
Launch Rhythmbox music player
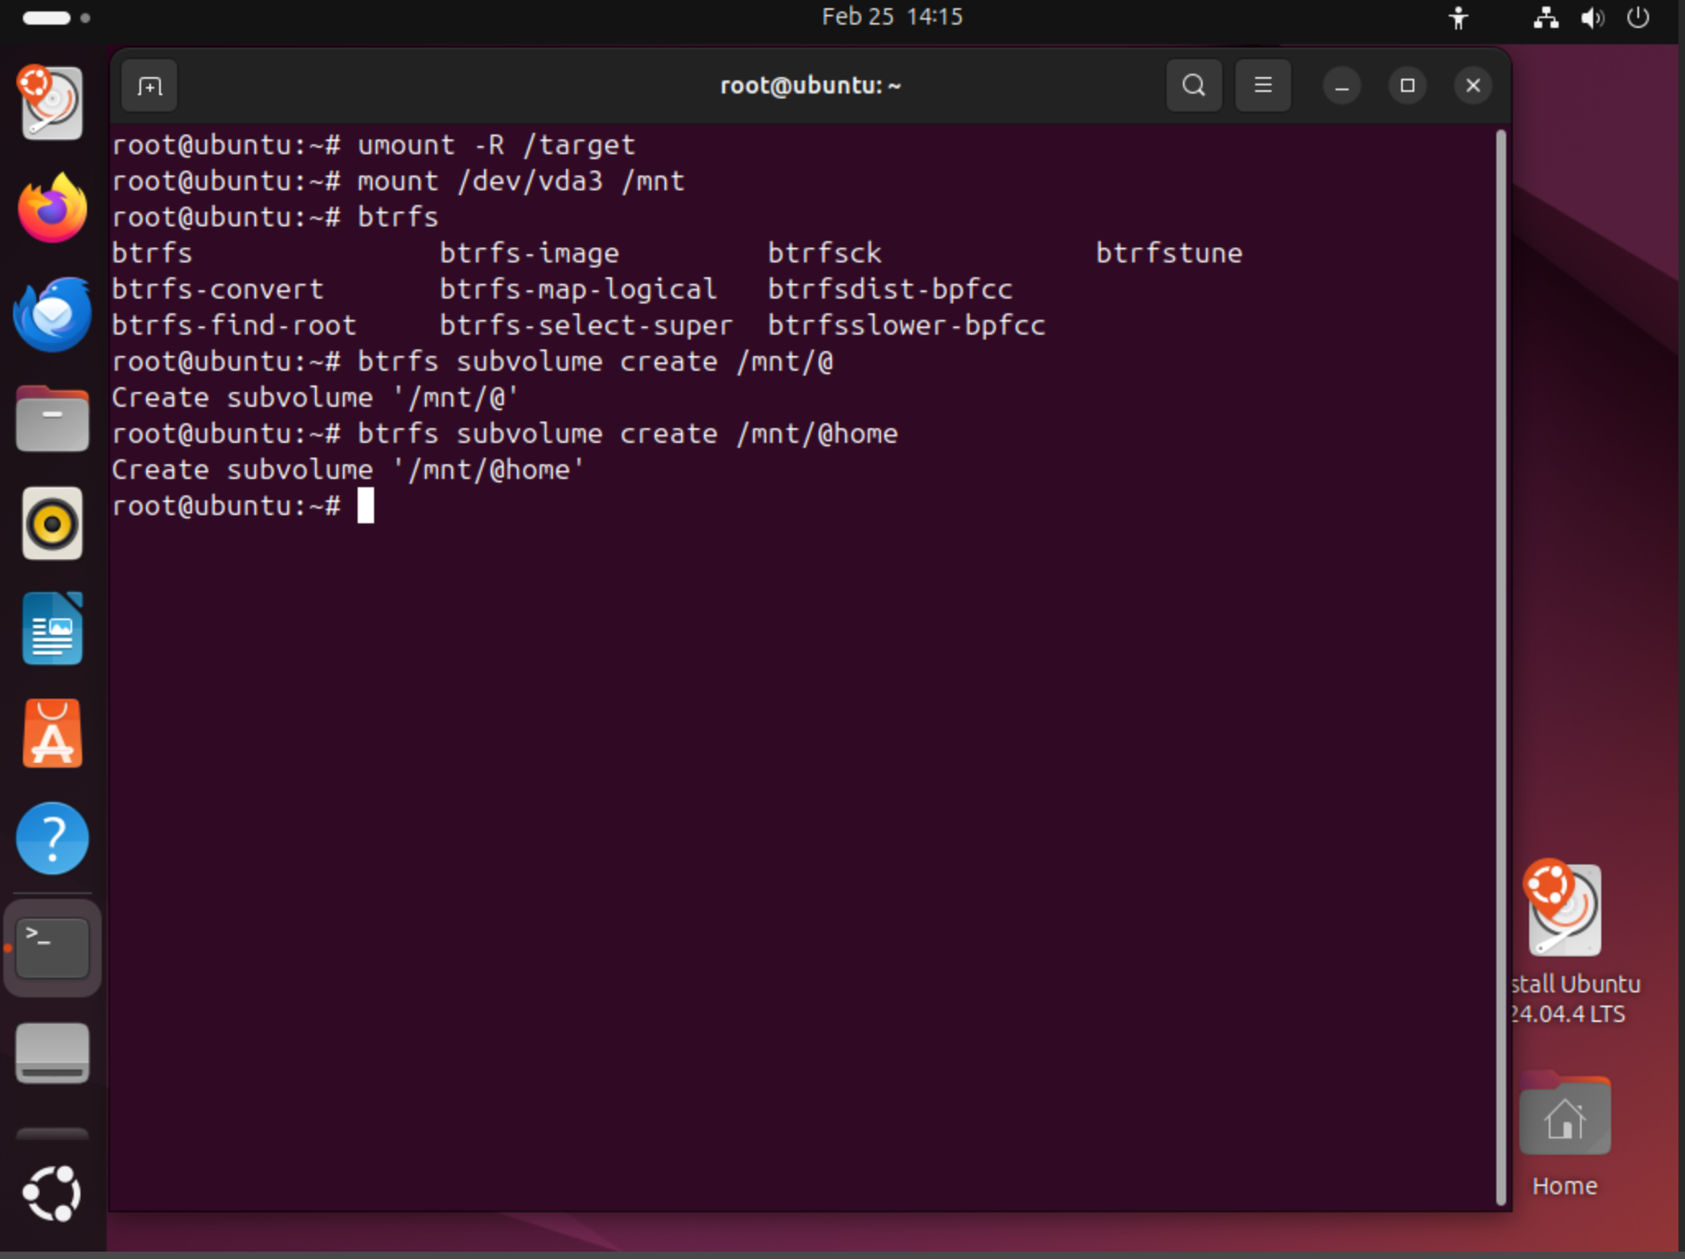pyautogui.click(x=53, y=524)
